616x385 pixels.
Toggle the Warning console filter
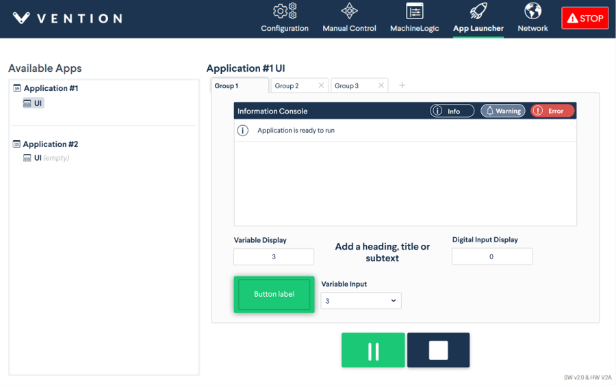coord(502,111)
